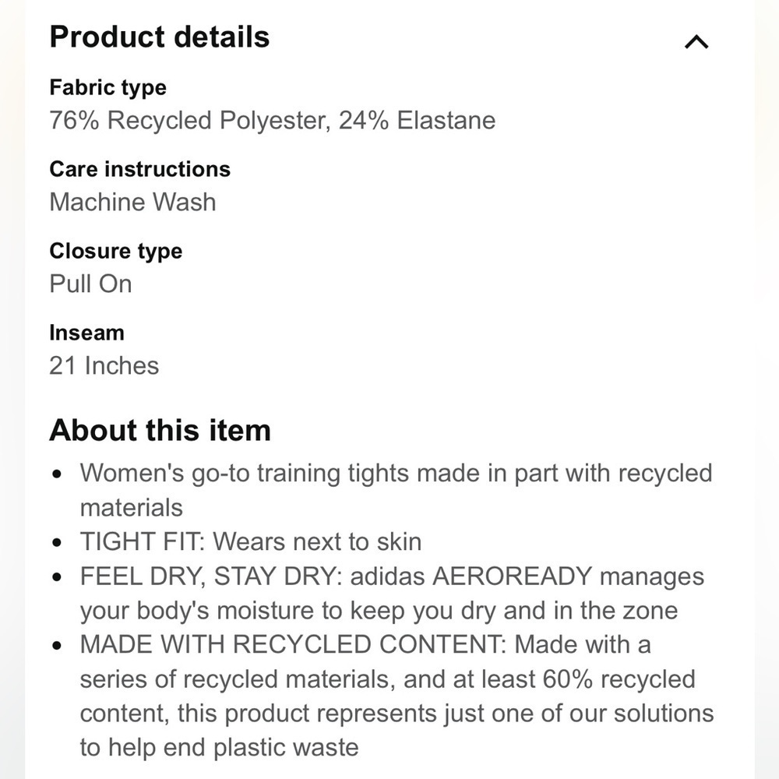Viewport: 779px width, 779px height.
Task: Select the Inseam label
Action: (x=87, y=333)
